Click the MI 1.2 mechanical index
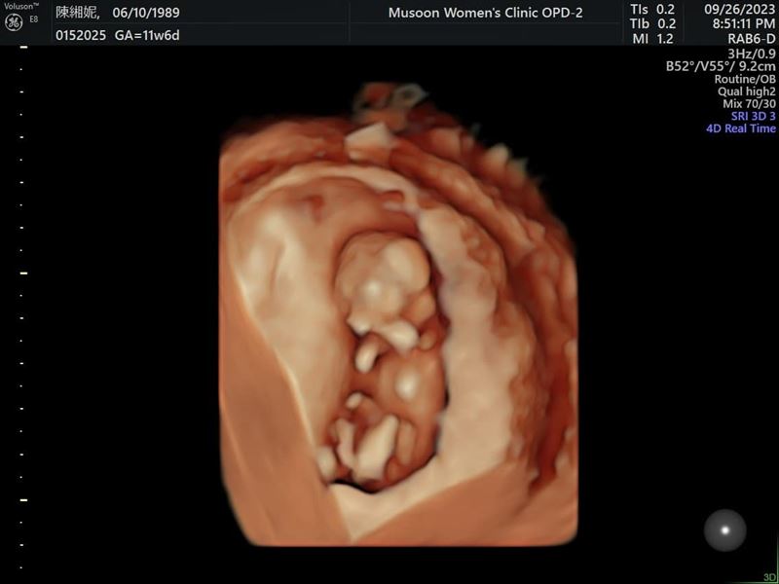 (x=651, y=39)
